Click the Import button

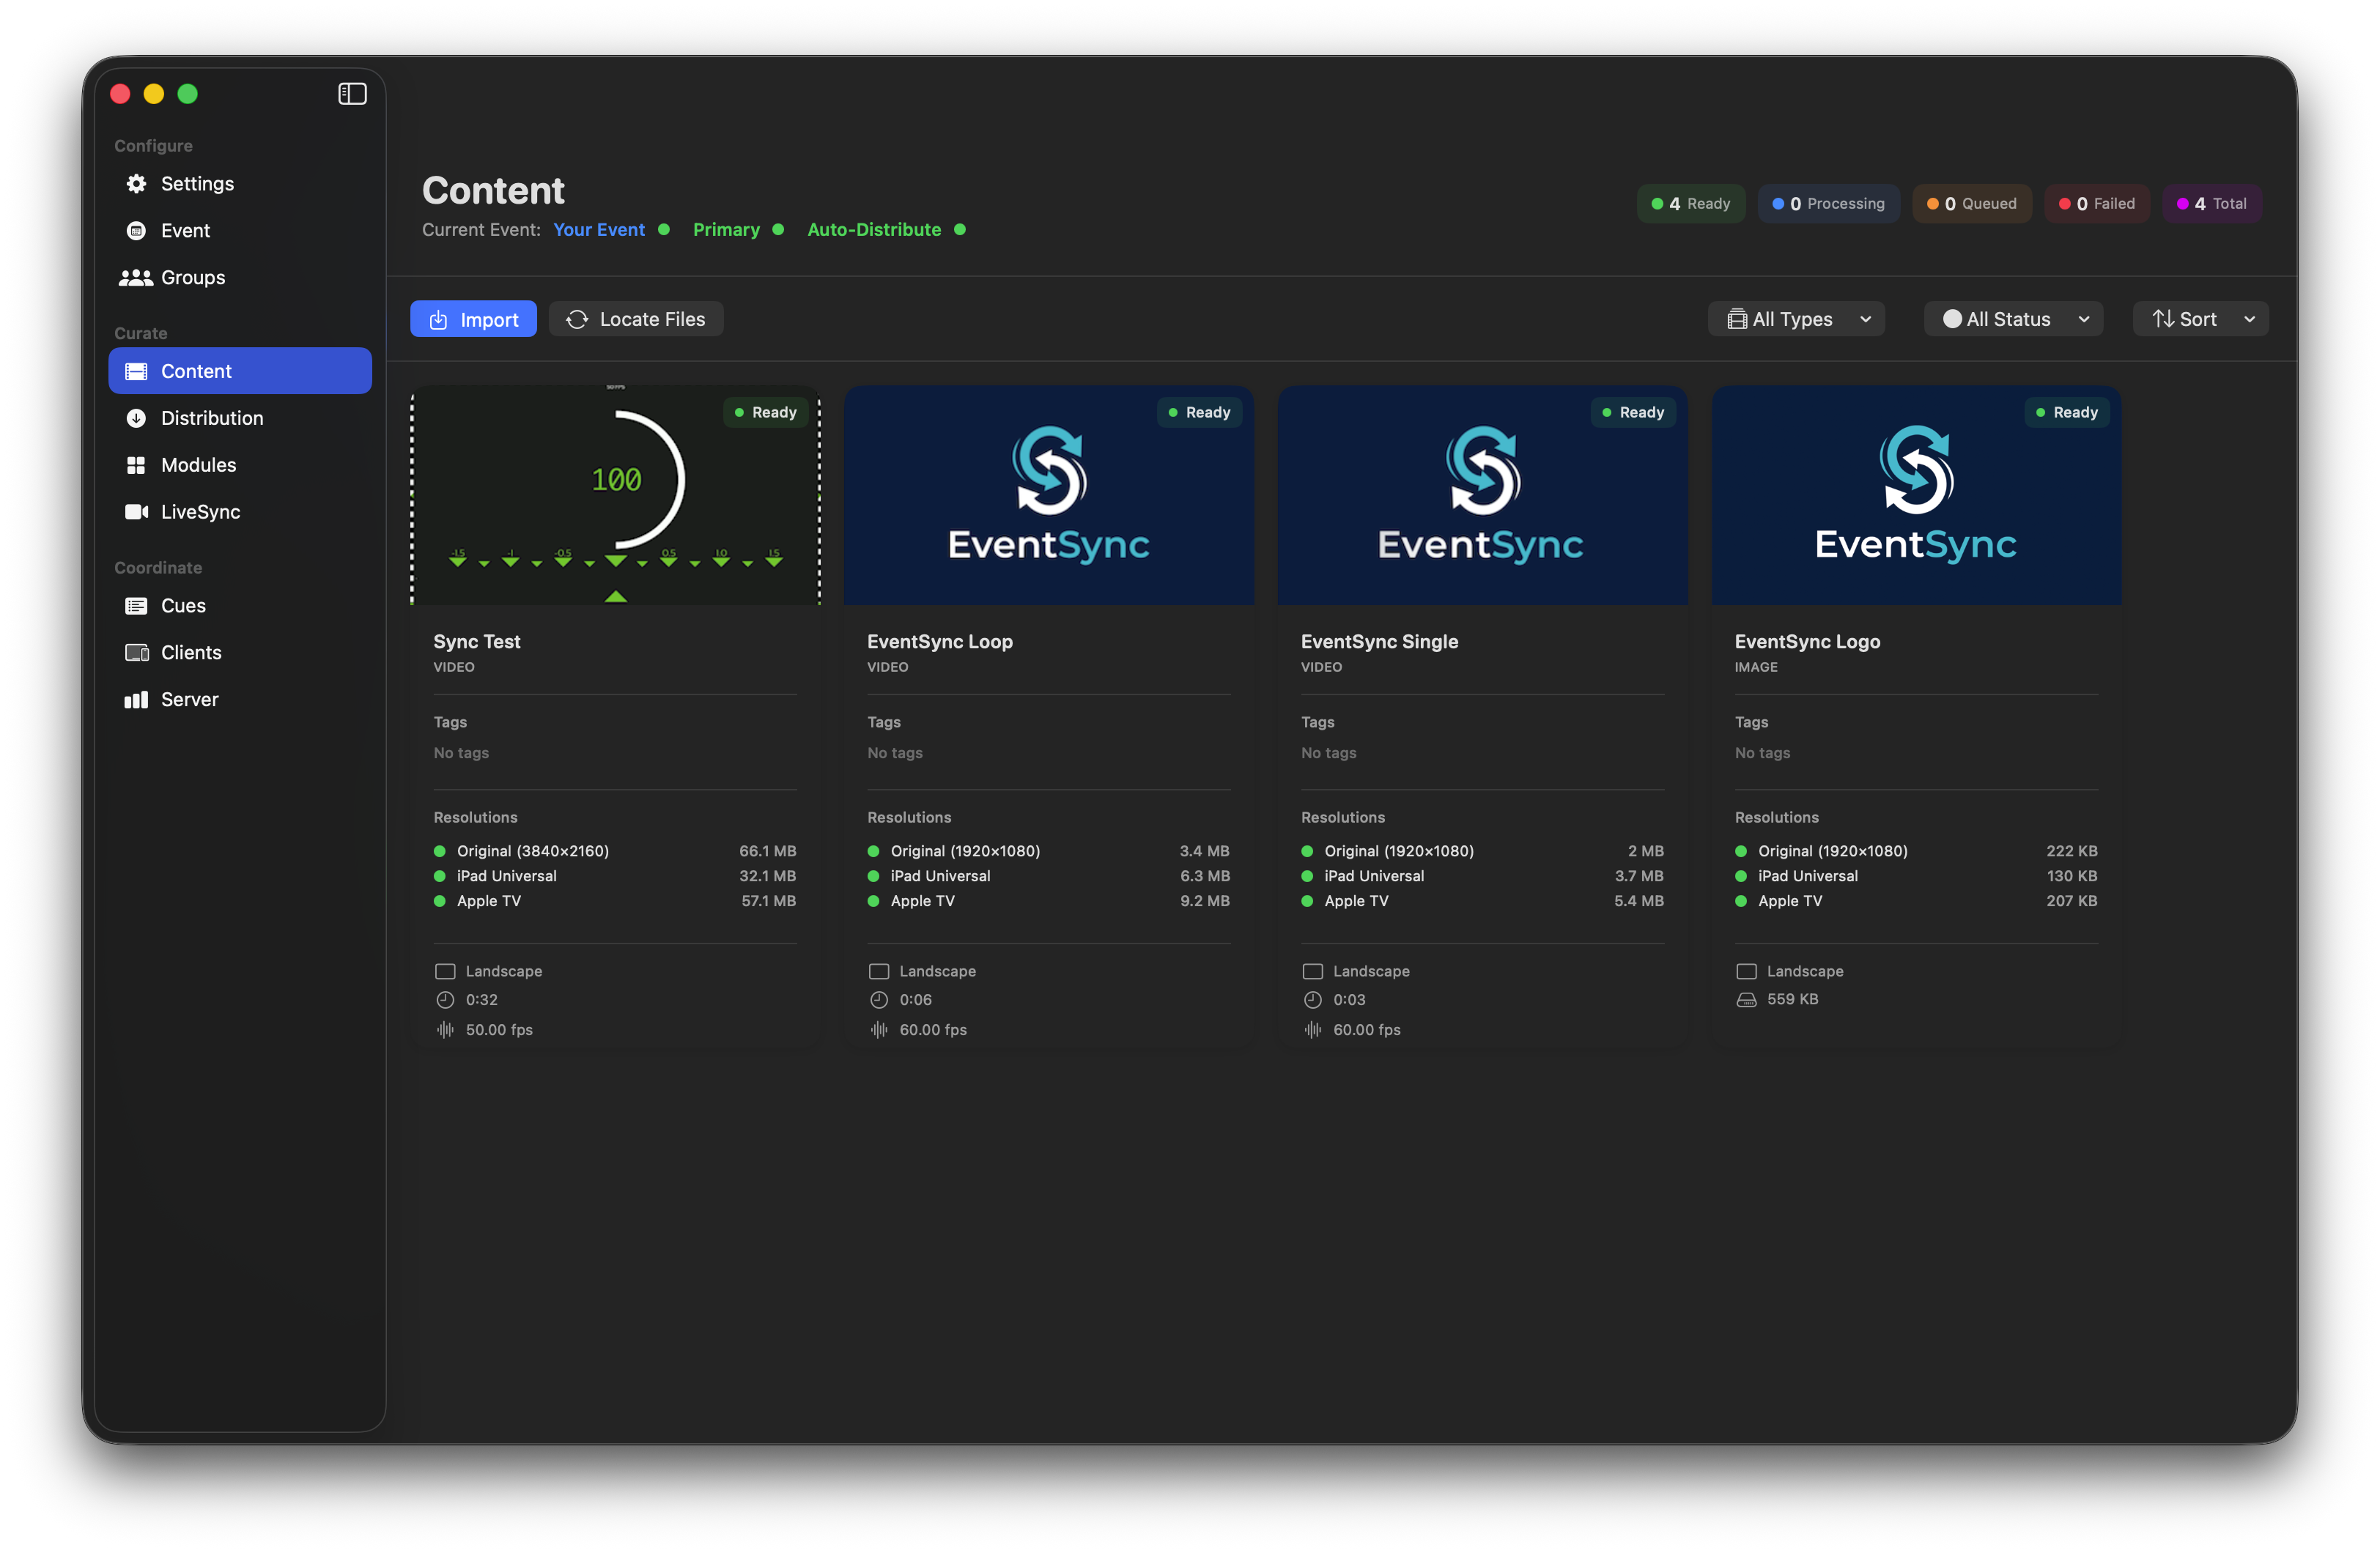[x=473, y=318]
